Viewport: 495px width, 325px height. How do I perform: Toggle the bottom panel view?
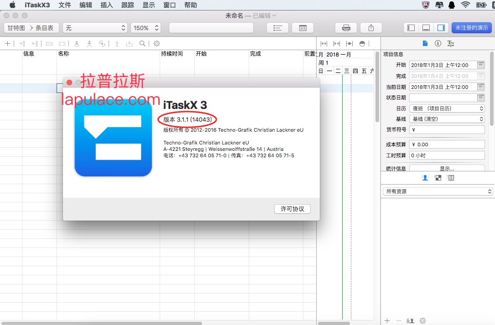[426, 28]
